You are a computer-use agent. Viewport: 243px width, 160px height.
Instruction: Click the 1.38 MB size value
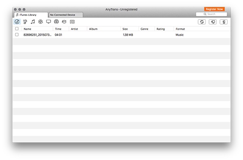[128, 35]
